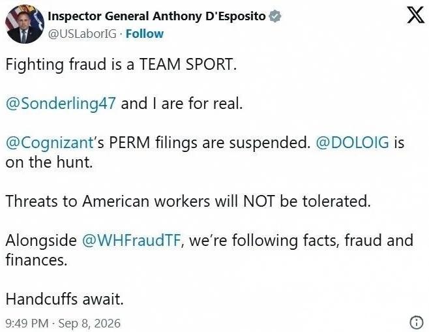
Task: Open the @DOLOIG mention link
Action: (352, 143)
